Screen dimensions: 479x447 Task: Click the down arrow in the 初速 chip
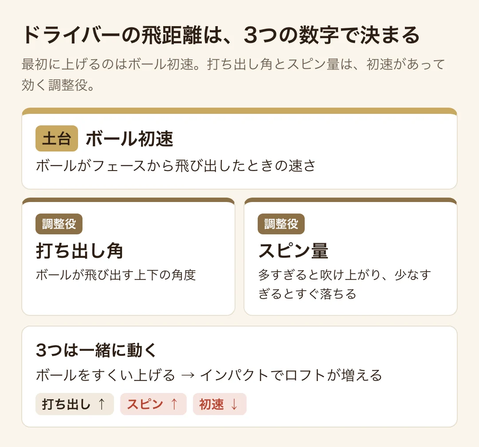coord(234,404)
